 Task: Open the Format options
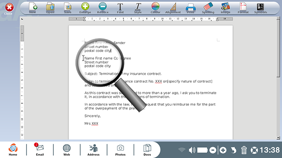coord(243,8)
